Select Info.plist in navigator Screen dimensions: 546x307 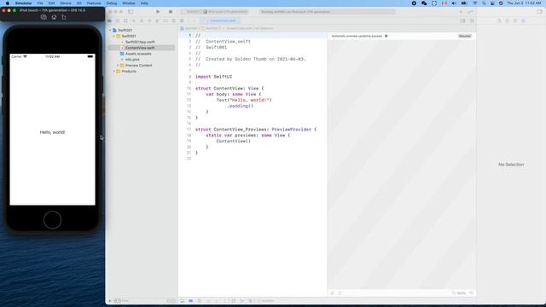coord(132,60)
